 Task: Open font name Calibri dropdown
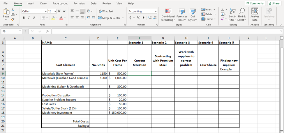click(x=46, y=11)
